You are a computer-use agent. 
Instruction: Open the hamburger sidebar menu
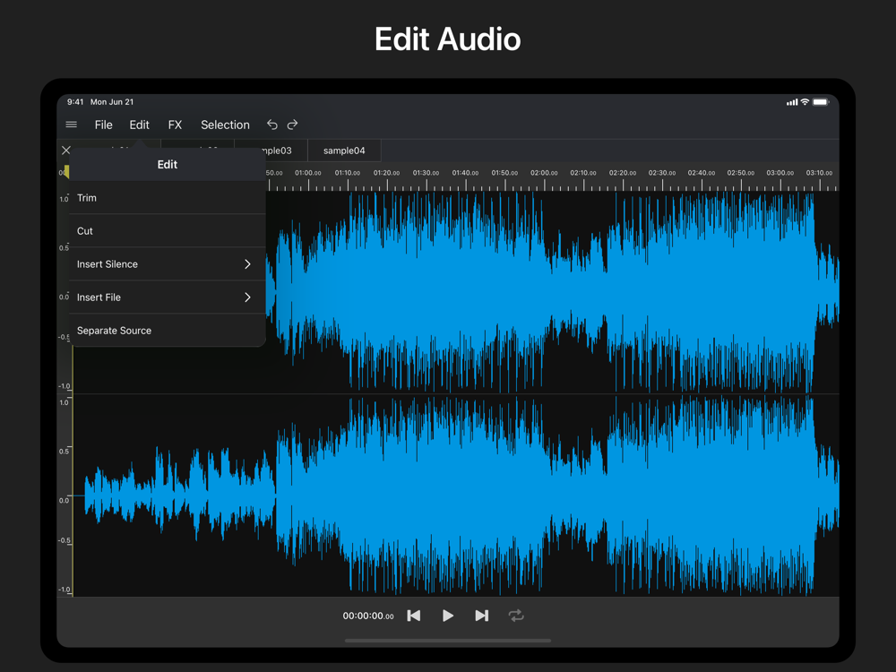pyautogui.click(x=72, y=125)
